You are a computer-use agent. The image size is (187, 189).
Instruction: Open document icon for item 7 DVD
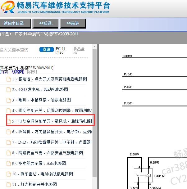tap(9, 142)
